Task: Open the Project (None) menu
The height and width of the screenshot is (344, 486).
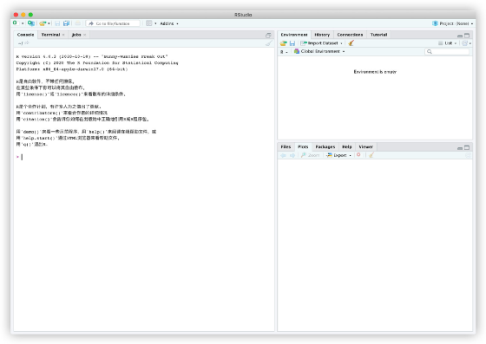Action: (x=453, y=23)
